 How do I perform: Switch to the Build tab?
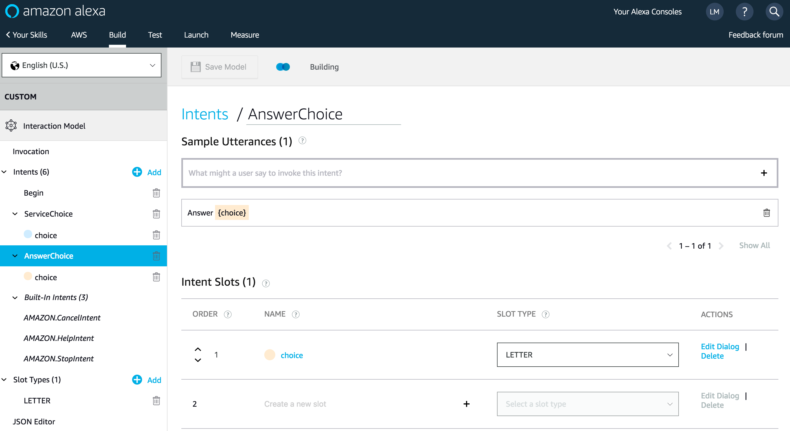click(117, 35)
